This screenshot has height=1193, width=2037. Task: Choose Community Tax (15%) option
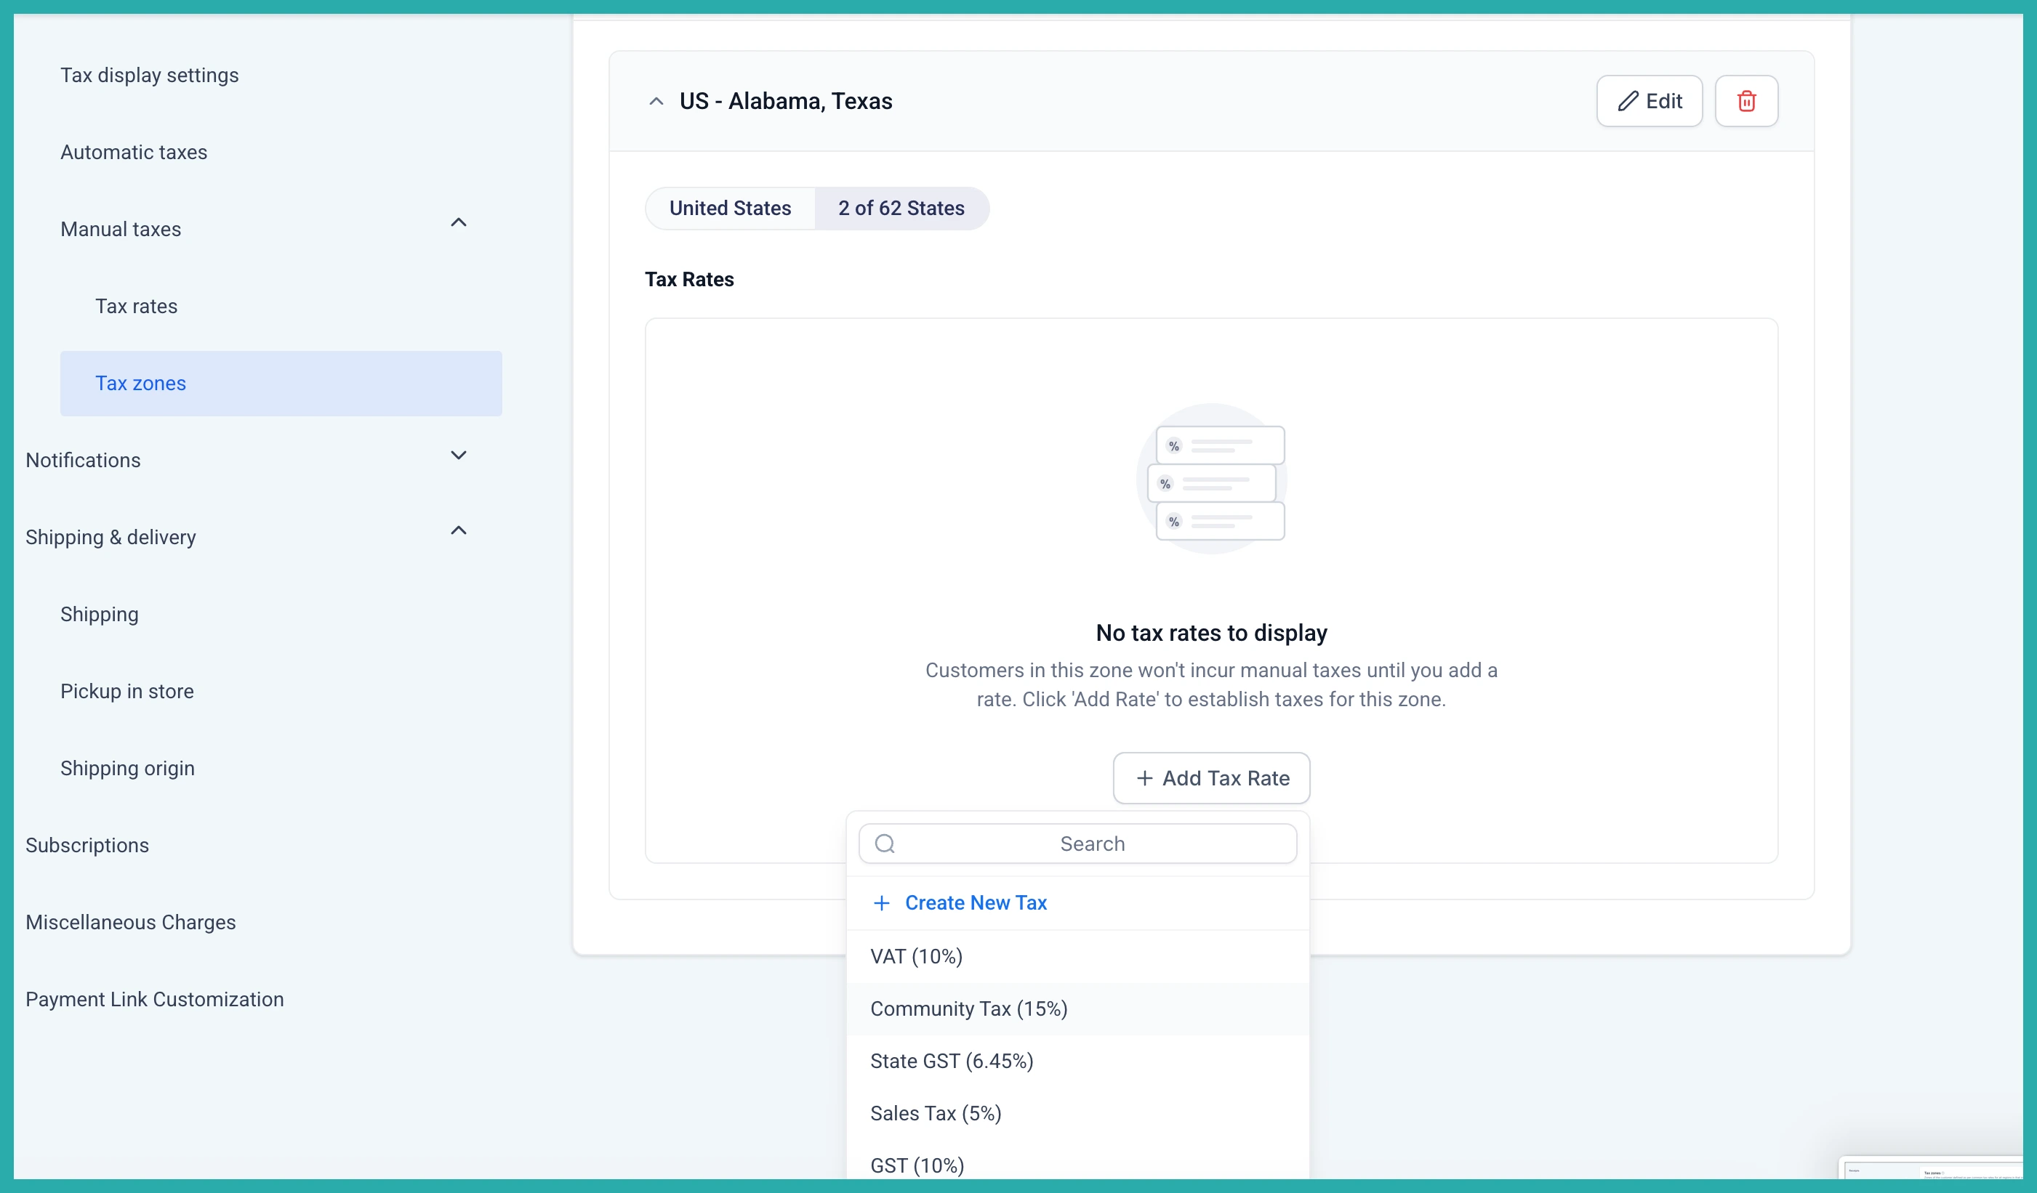click(1077, 1009)
